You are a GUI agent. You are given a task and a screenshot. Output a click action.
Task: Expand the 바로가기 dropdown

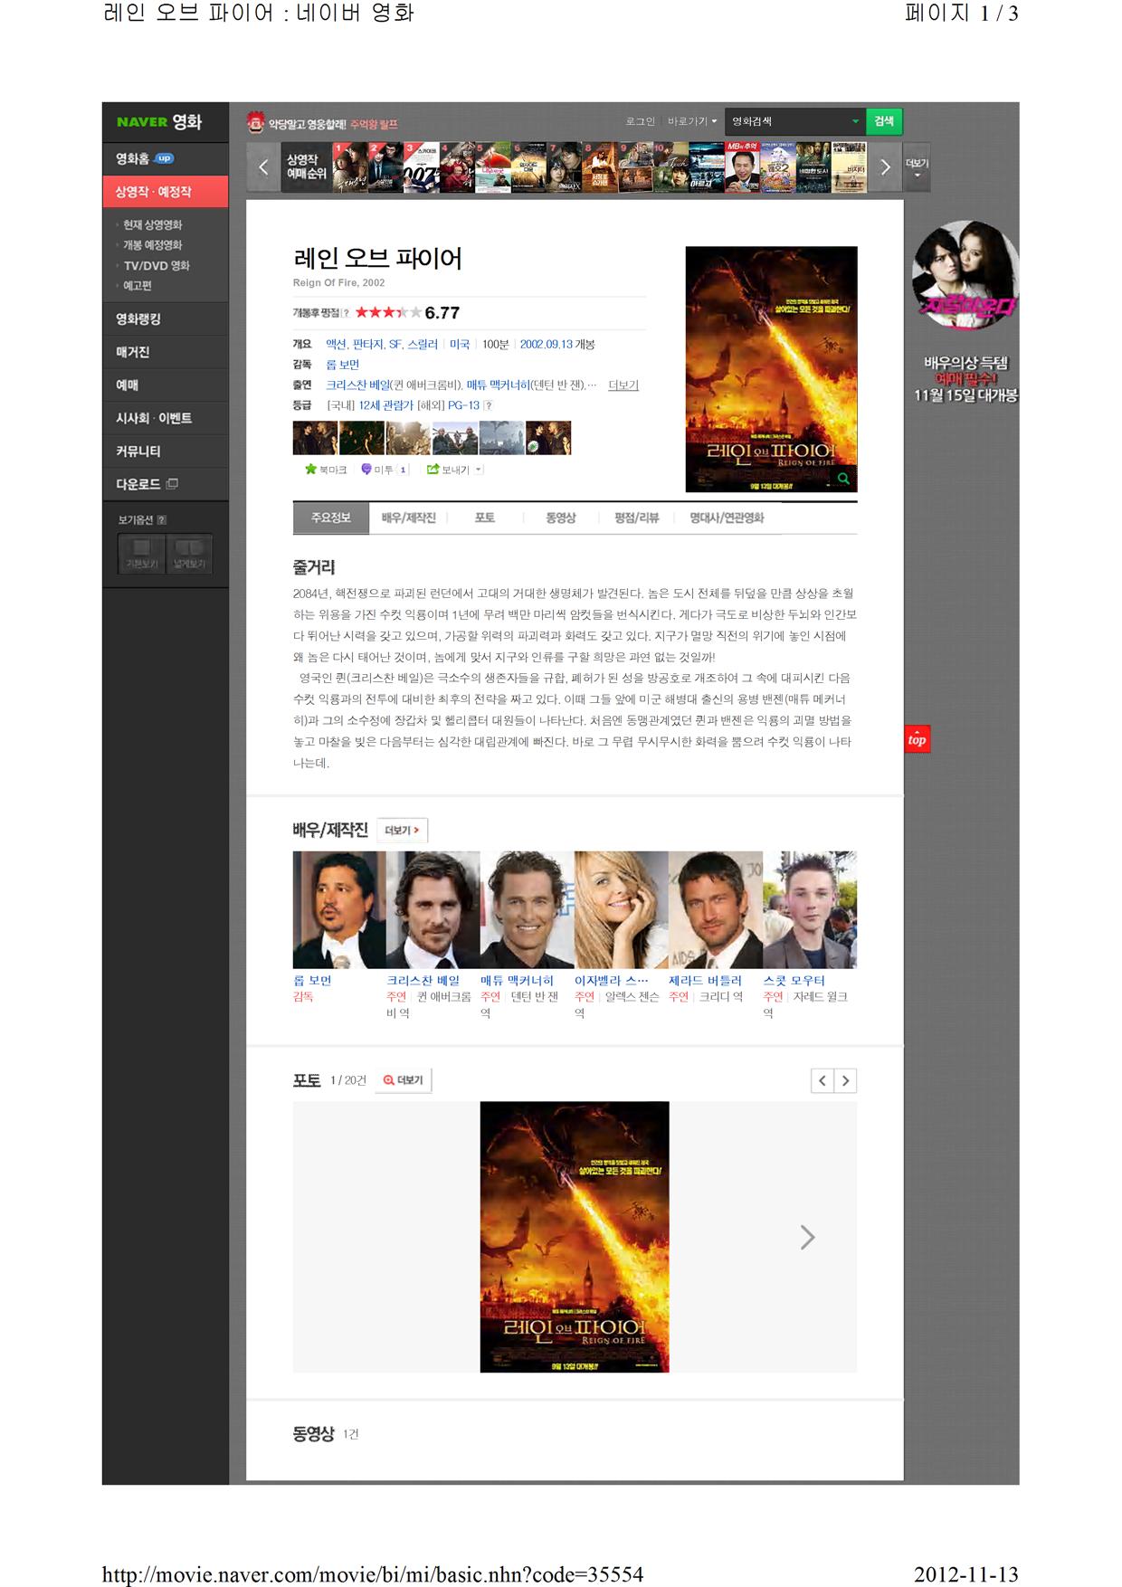(x=692, y=121)
